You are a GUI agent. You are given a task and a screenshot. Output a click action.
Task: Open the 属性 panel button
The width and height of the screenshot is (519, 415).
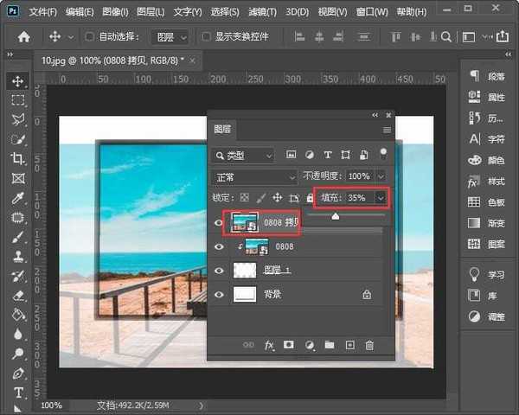pos(487,97)
